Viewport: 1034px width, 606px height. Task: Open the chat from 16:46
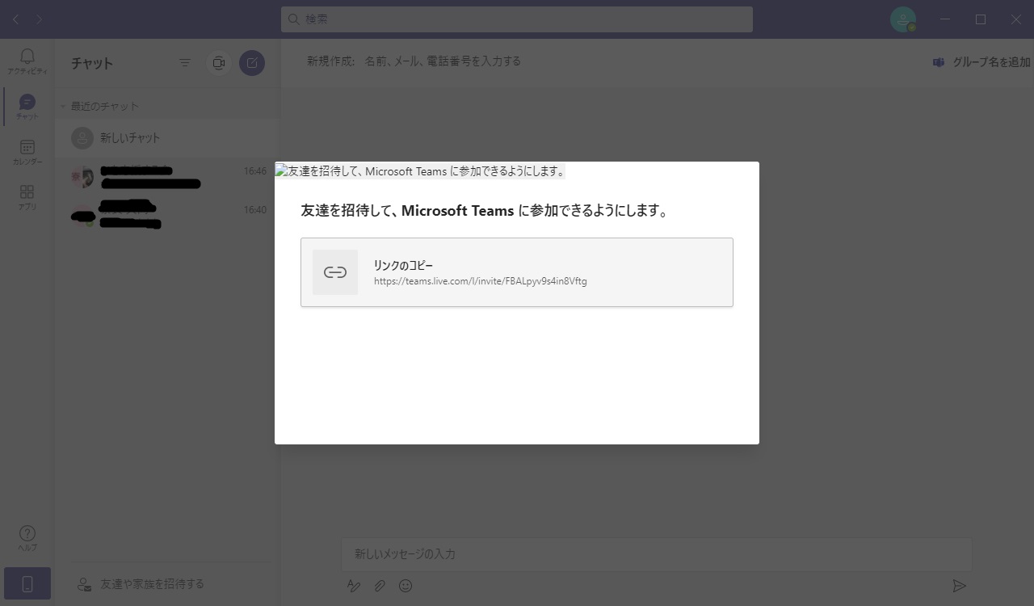[x=167, y=177]
